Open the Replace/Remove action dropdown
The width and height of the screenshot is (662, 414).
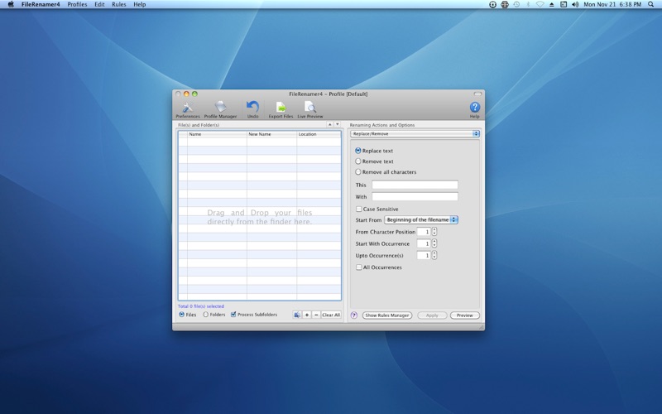tap(415, 133)
